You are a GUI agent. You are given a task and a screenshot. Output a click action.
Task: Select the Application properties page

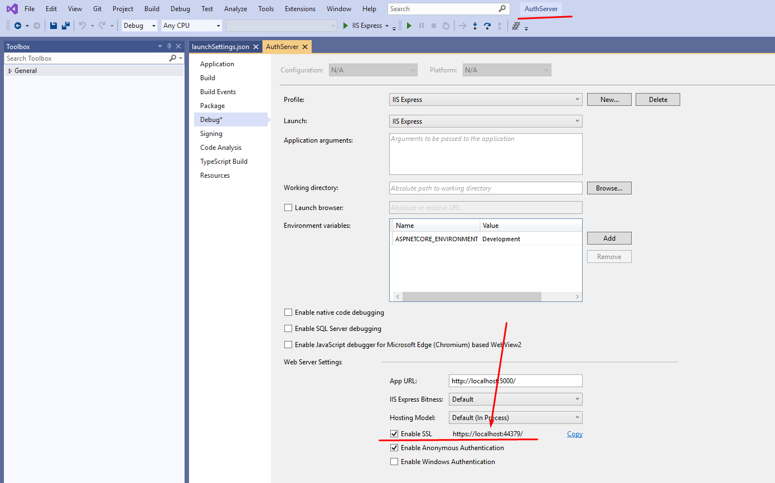click(217, 64)
